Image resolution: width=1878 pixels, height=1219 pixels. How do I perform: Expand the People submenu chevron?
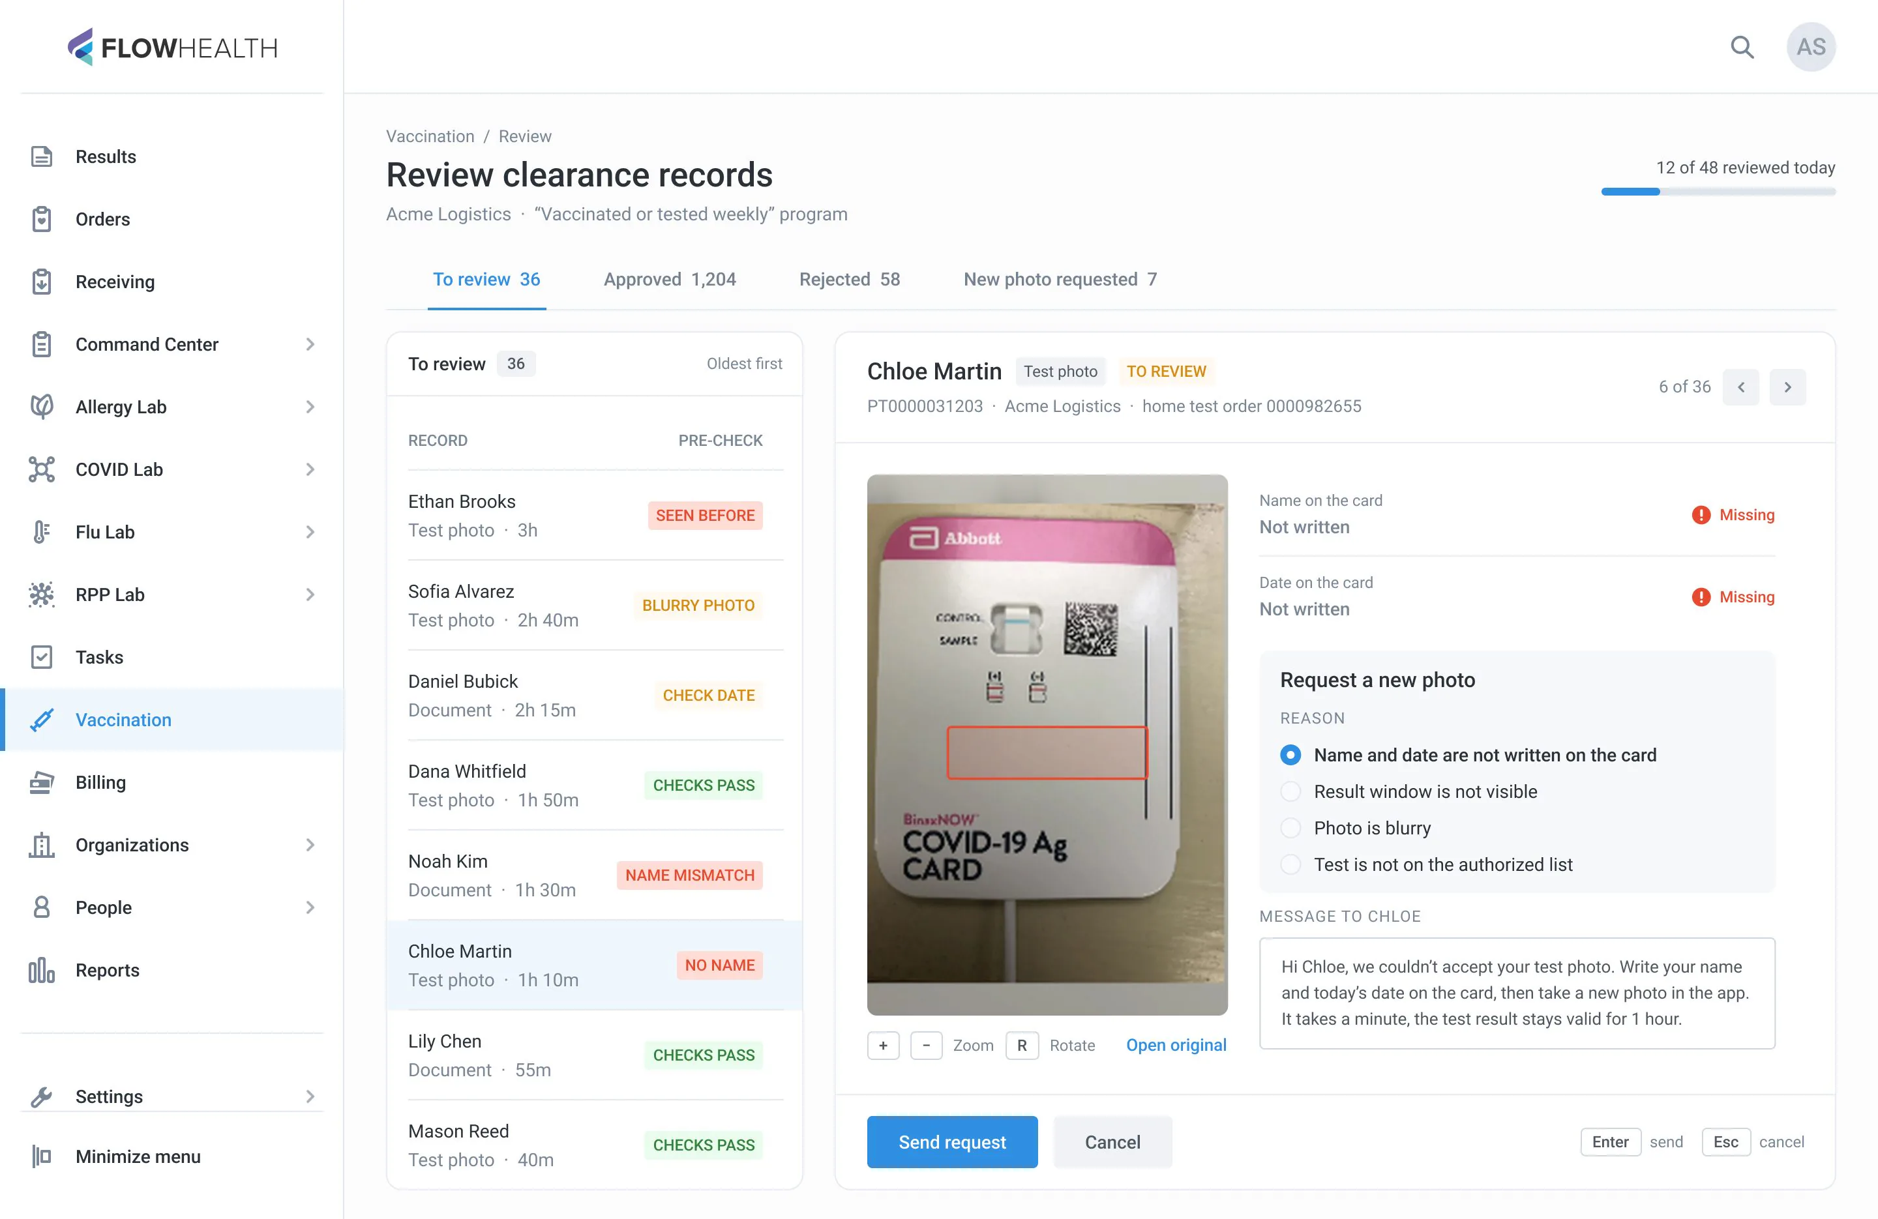coord(310,907)
